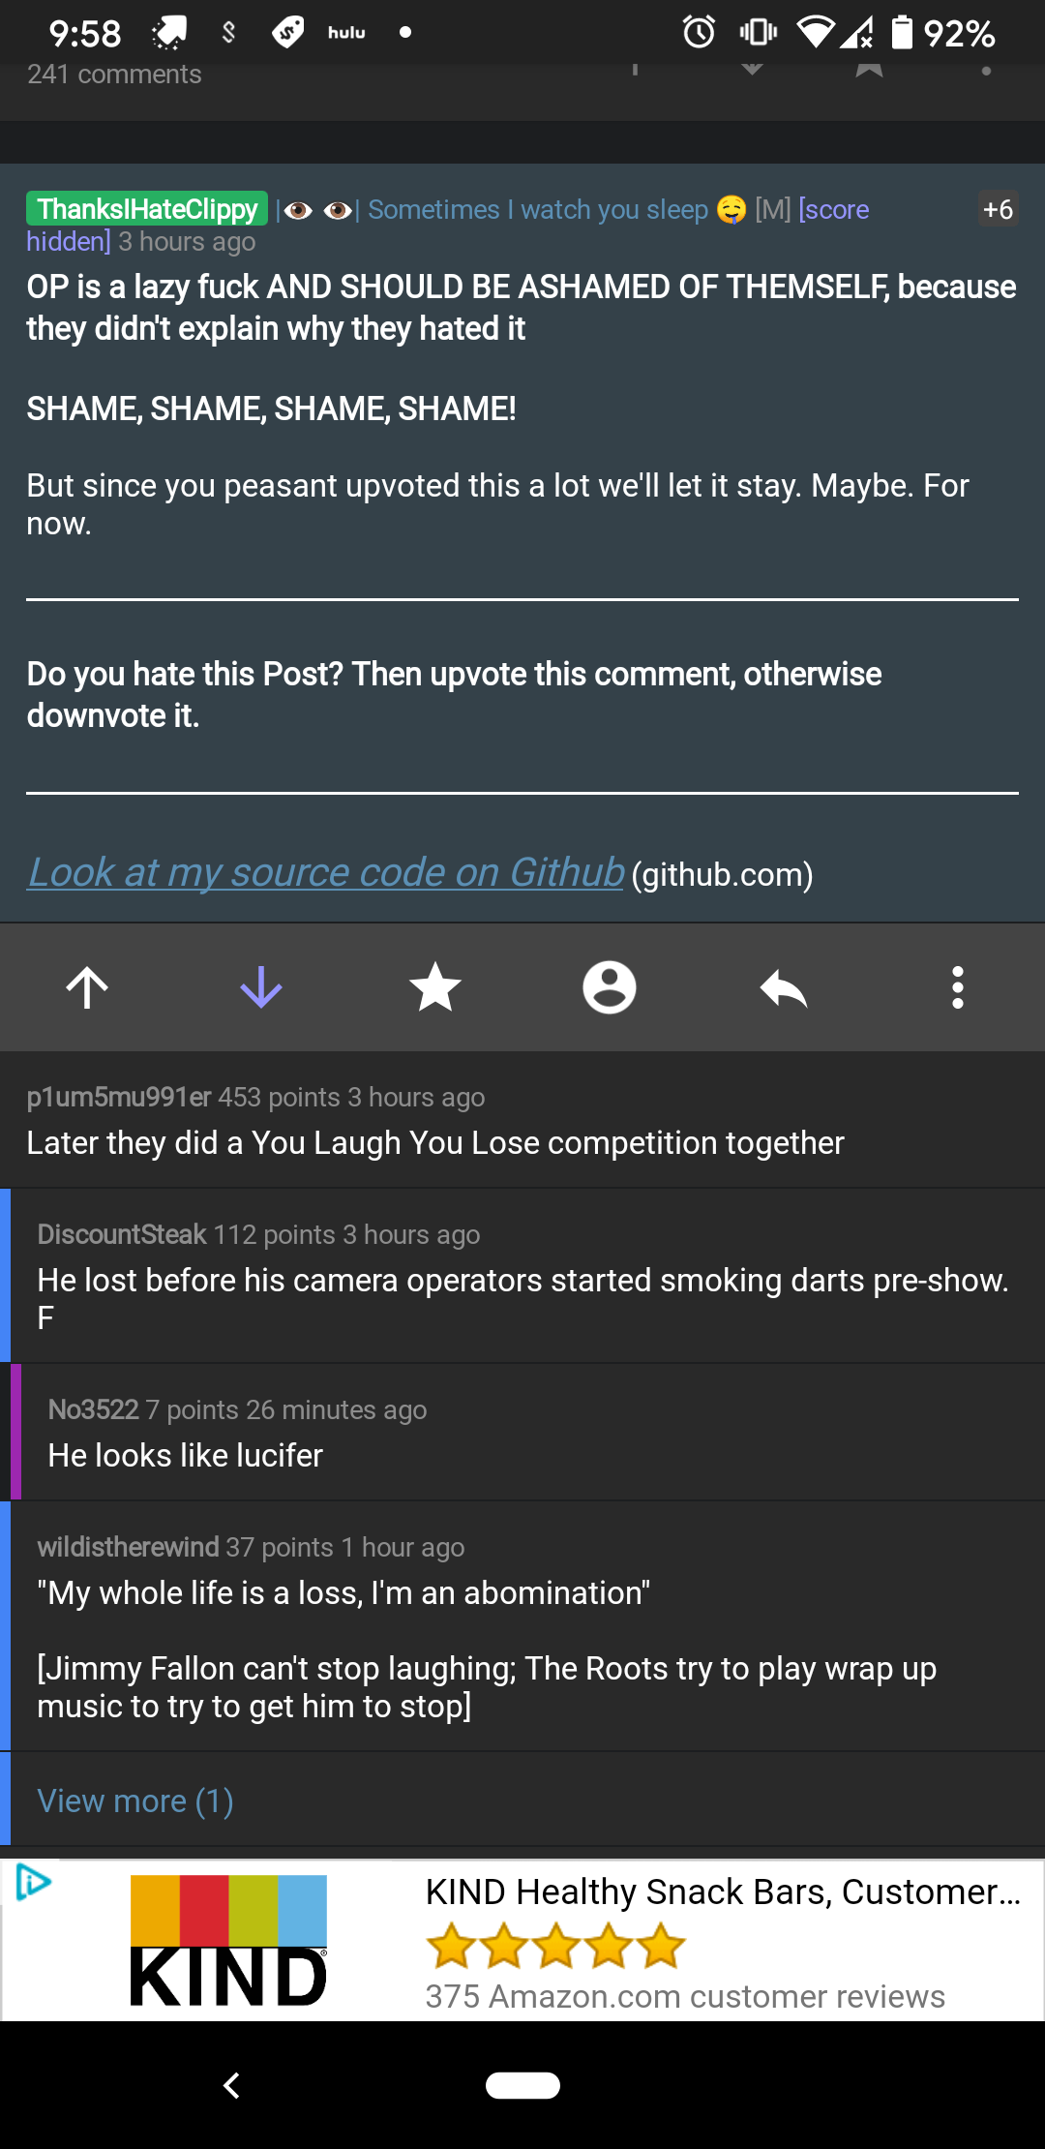Tap the reply arrow icon

click(784, 988)
